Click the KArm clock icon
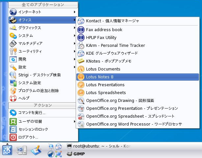 81,46
